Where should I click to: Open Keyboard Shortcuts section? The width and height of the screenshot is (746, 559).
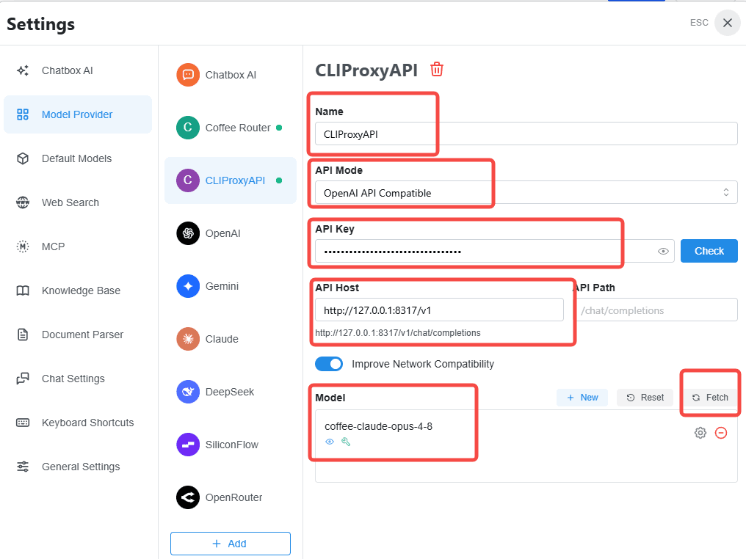[78, 423]
